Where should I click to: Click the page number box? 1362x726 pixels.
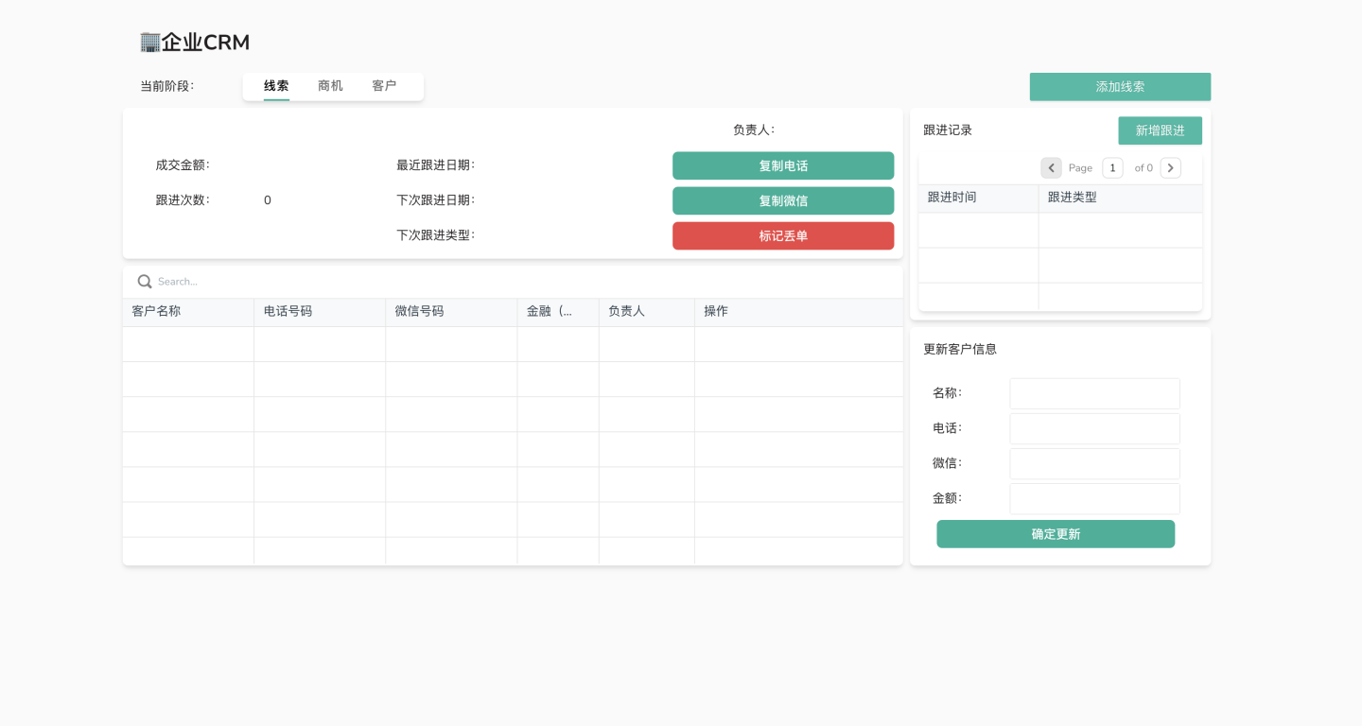point(1112,167)
